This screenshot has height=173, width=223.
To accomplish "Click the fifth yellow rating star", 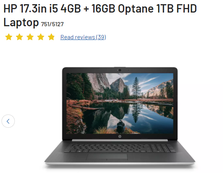I will click(51, 37).
